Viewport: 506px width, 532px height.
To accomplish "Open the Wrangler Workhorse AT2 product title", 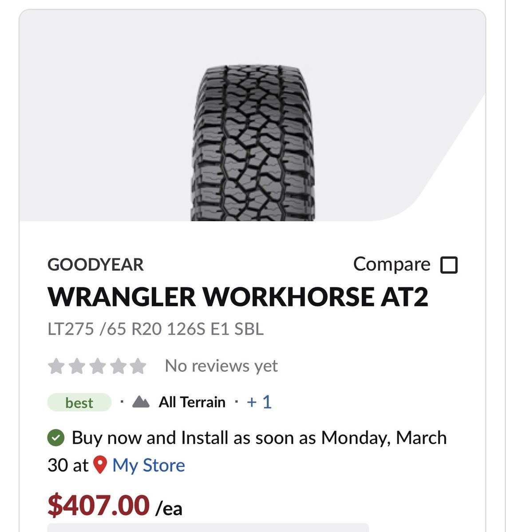I will [238, 297].
